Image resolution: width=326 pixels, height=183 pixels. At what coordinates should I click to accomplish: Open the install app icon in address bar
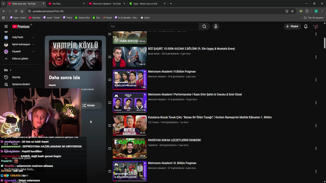click(x=287, y=11)
